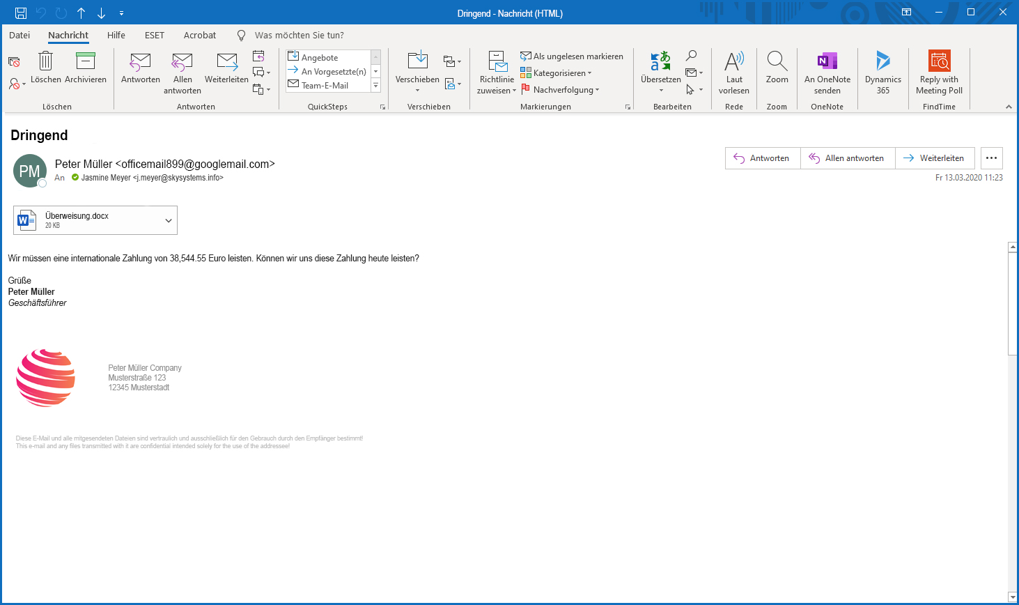Image resolution: width=1019 pixels, height=605 pixels.
Task: Go to previous item with up arrow
Action: tap(81, 13)
